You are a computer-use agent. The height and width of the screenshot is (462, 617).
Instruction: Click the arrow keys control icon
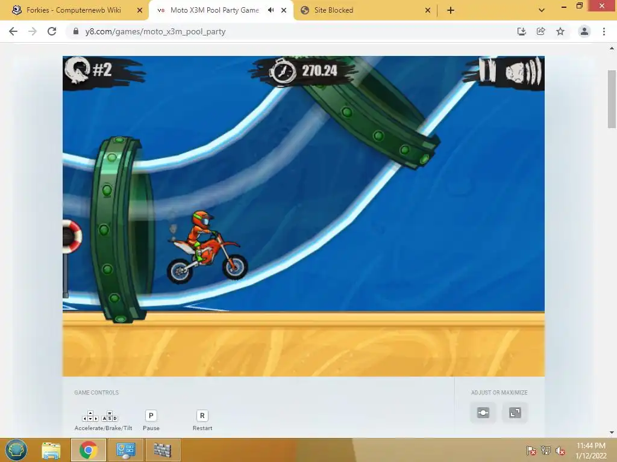pos(90,416)
